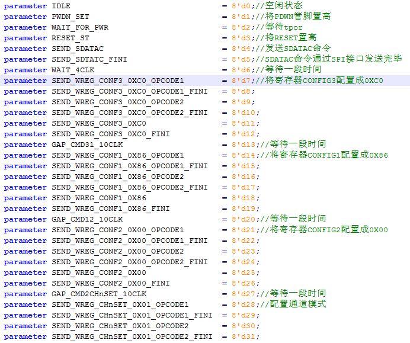Click the value 8'd31 on last line
Viewport: 410px width, 343px height.
coord(243,336)
